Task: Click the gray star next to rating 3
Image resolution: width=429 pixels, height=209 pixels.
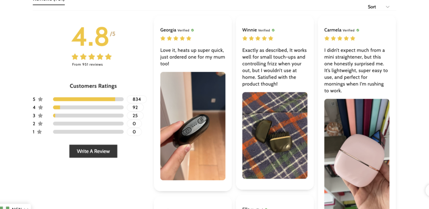Action: click(41, 116)
